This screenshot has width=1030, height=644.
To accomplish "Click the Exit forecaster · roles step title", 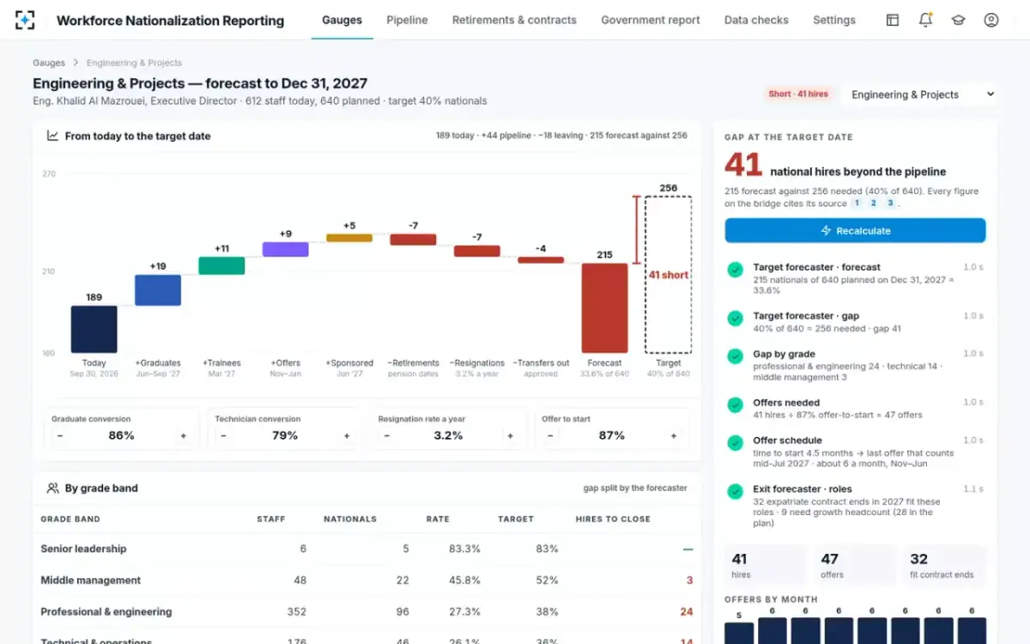I will pos(803,489).
